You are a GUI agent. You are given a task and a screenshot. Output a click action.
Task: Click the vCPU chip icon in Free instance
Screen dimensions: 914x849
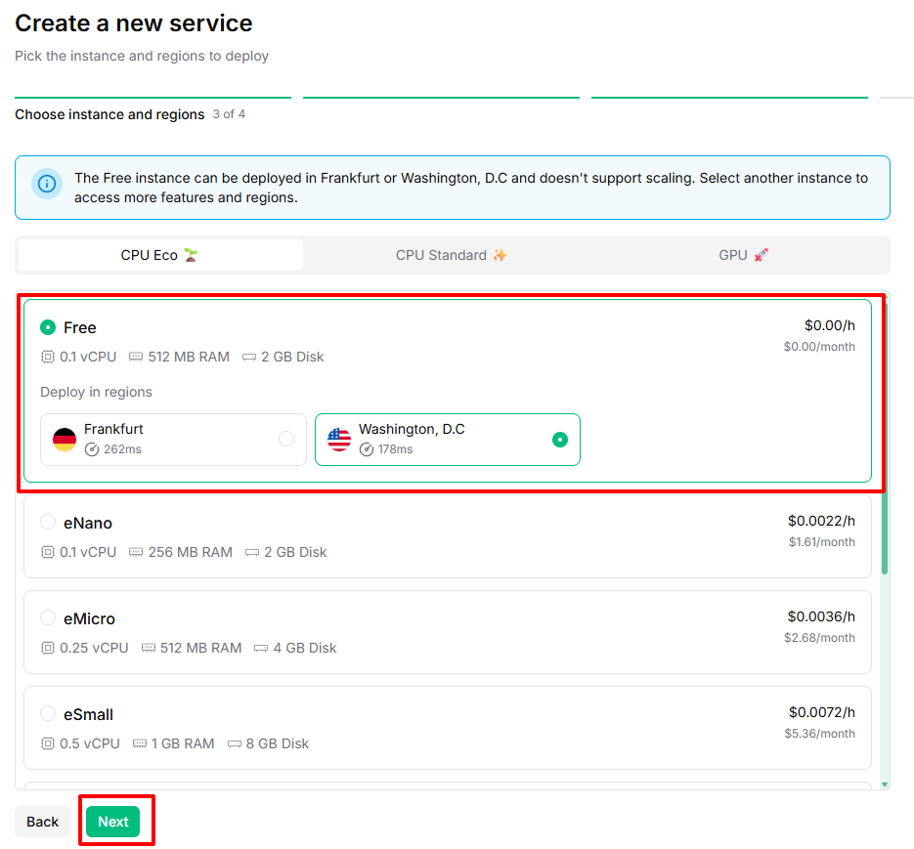point(48,357)
